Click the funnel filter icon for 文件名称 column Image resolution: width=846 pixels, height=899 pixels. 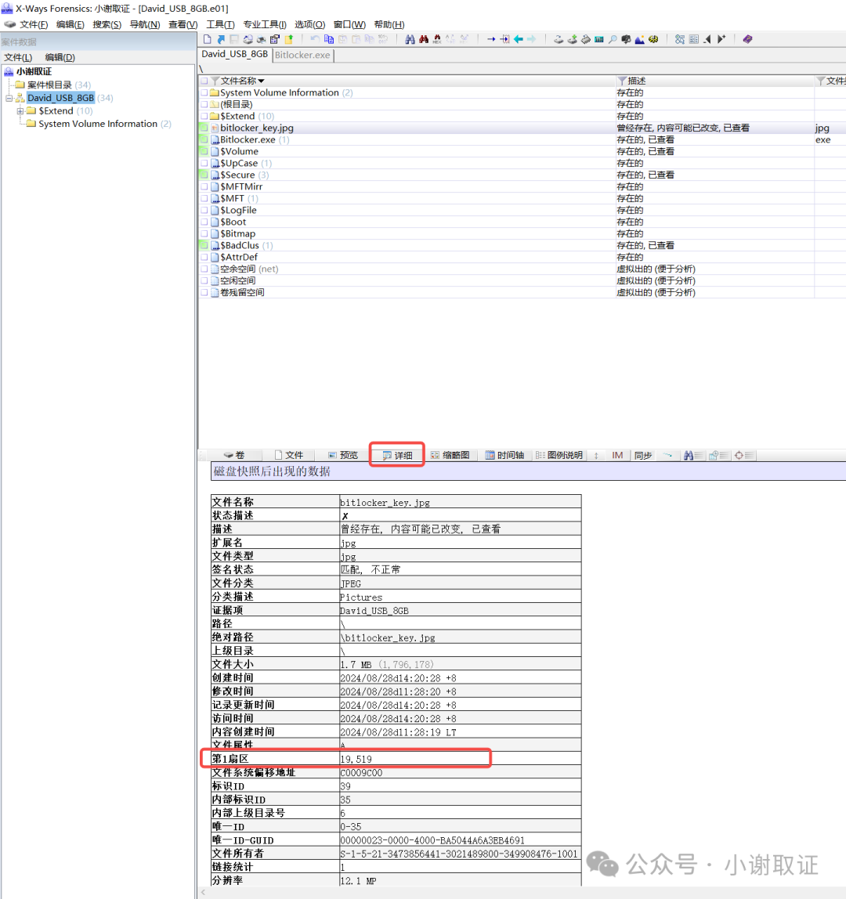pyautogui.click(x=215, y=81)
